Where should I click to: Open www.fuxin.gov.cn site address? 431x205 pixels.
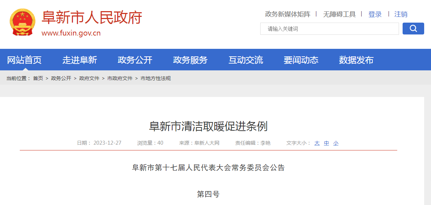pyautogui.click(x=71, y=33)
